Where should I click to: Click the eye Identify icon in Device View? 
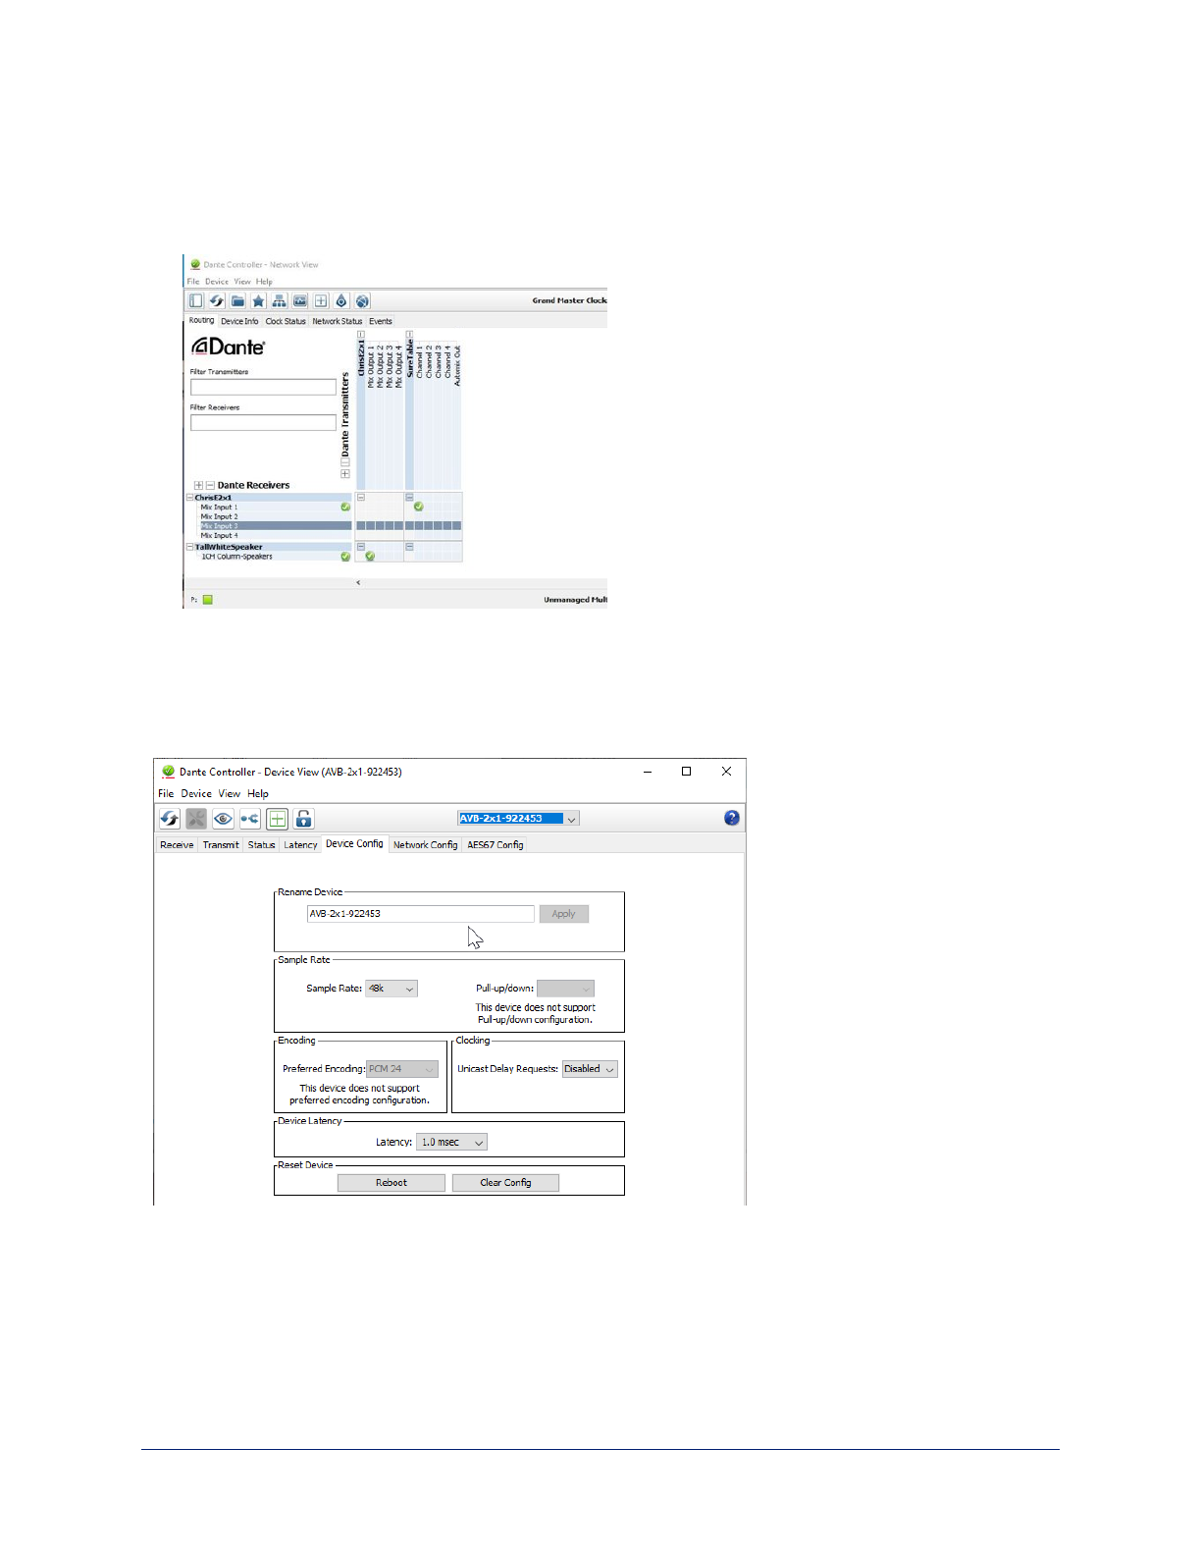[x=223, y=819]
